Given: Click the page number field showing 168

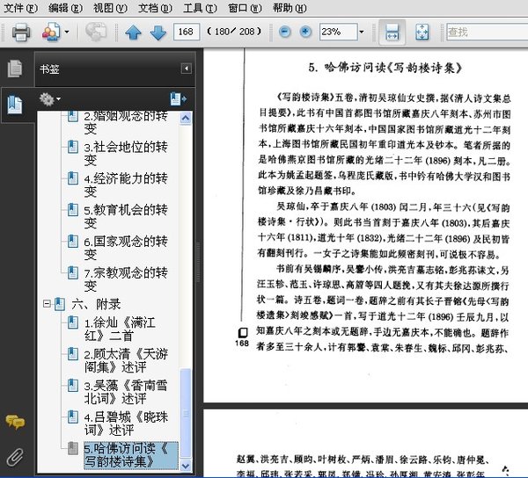Looking at the screenshot, I should point(187,32).
